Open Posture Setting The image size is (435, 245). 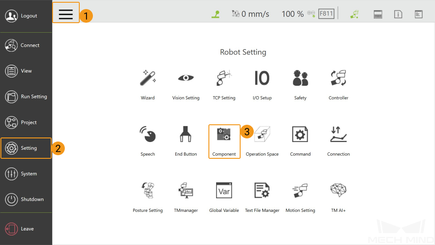tap(148, 197)
